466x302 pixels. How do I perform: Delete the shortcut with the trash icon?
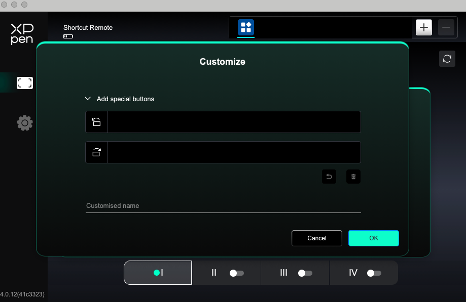(353, 177)
